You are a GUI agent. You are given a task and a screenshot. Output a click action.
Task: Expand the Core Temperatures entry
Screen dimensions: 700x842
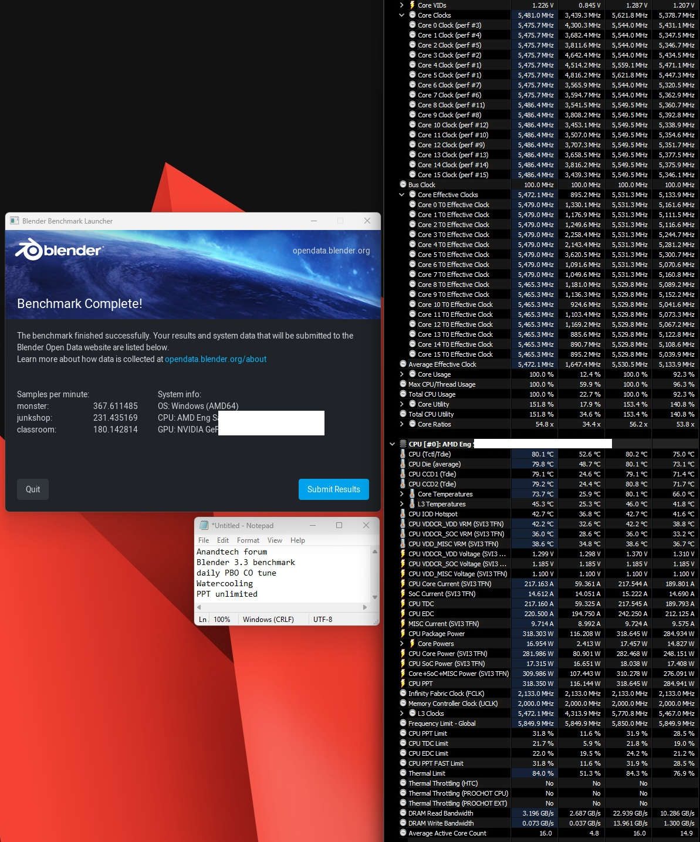pos(401,493)
